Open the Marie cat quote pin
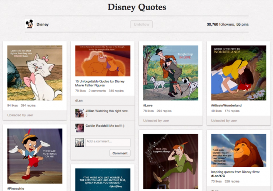Screen dimensions: 273x191 coord(35,73)
